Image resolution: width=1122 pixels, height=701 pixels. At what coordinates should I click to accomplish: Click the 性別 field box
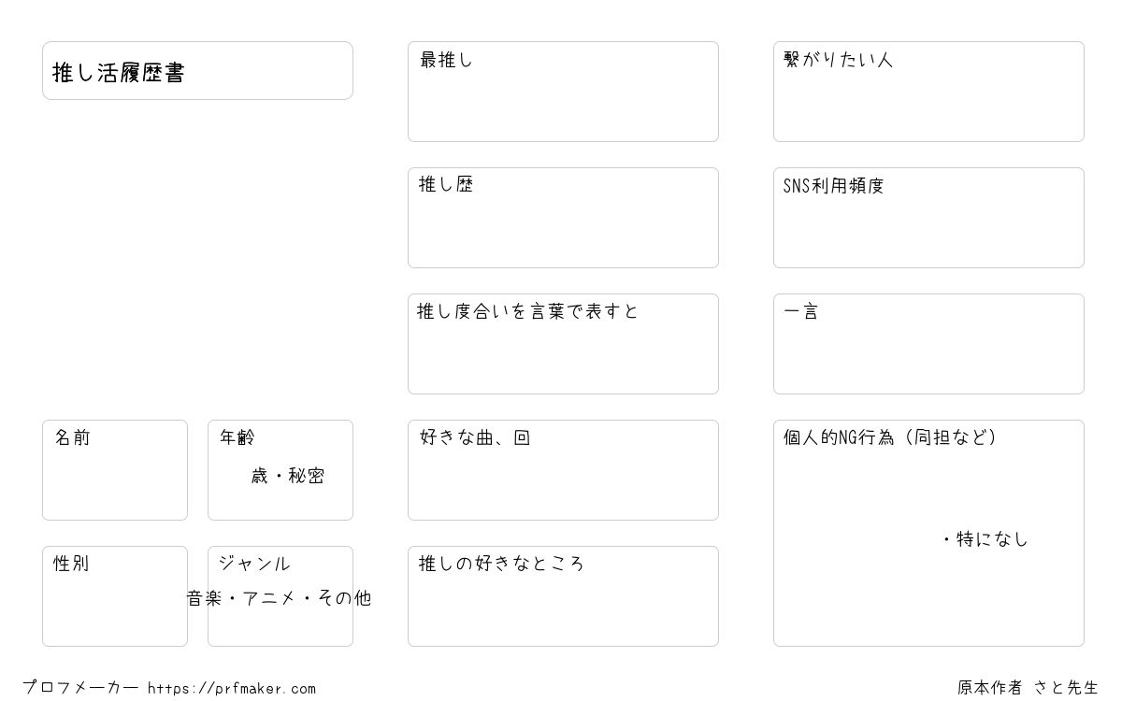[115, 596]
